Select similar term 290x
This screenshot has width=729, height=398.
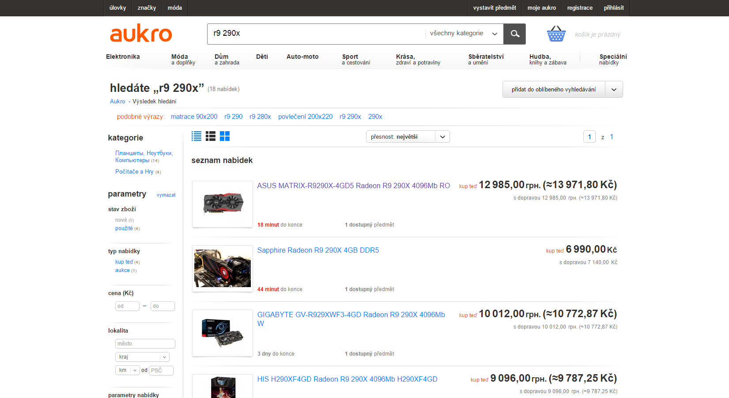pos(375,117)
